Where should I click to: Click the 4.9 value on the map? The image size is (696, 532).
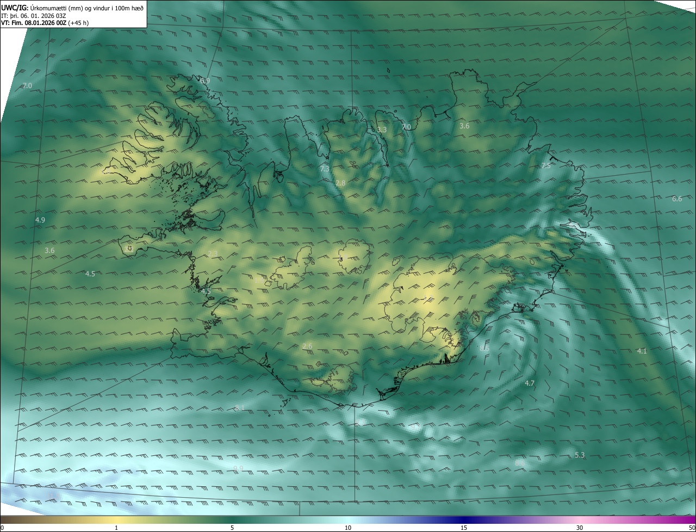click(x=40, y=220)
